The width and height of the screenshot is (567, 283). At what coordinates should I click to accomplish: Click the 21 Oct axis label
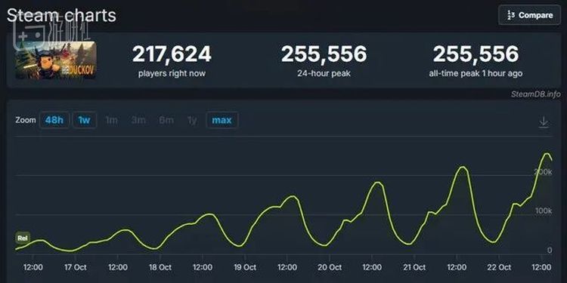(x=414, y=267)
